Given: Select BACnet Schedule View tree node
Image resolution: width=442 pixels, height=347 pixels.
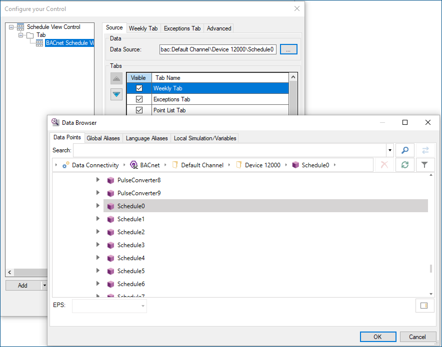Looking at the screenshot, I should [69, 43].
